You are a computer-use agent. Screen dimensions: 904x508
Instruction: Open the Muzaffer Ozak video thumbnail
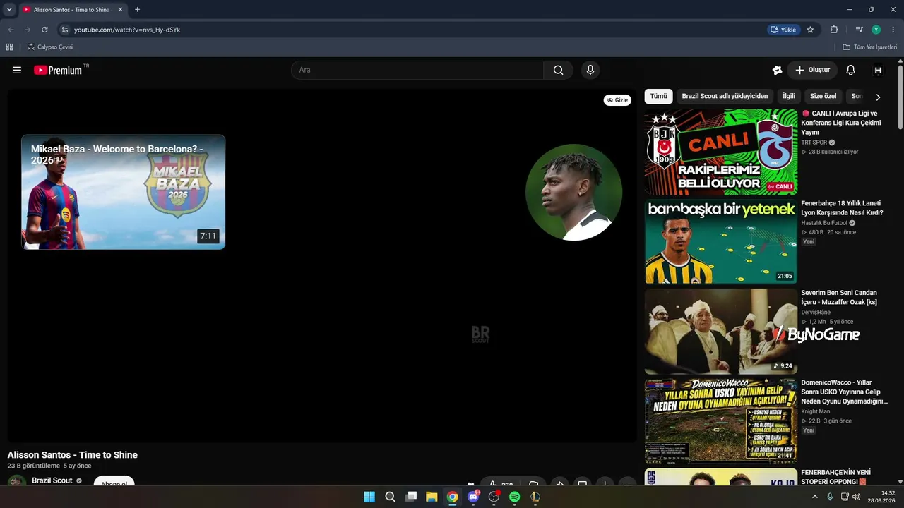click(x=721, y=331)
